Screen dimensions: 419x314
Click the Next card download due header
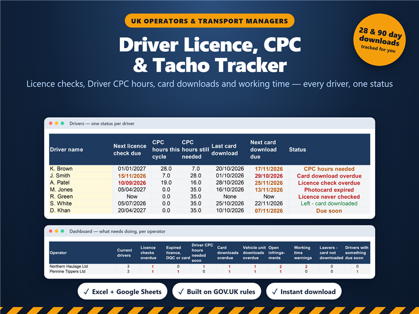(263, 150)
